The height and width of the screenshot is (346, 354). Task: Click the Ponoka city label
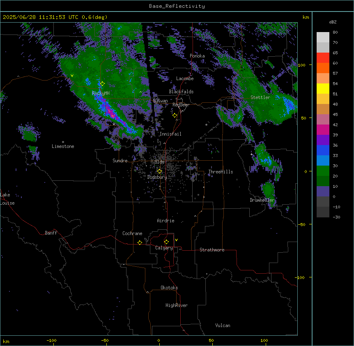pos(197,56)
